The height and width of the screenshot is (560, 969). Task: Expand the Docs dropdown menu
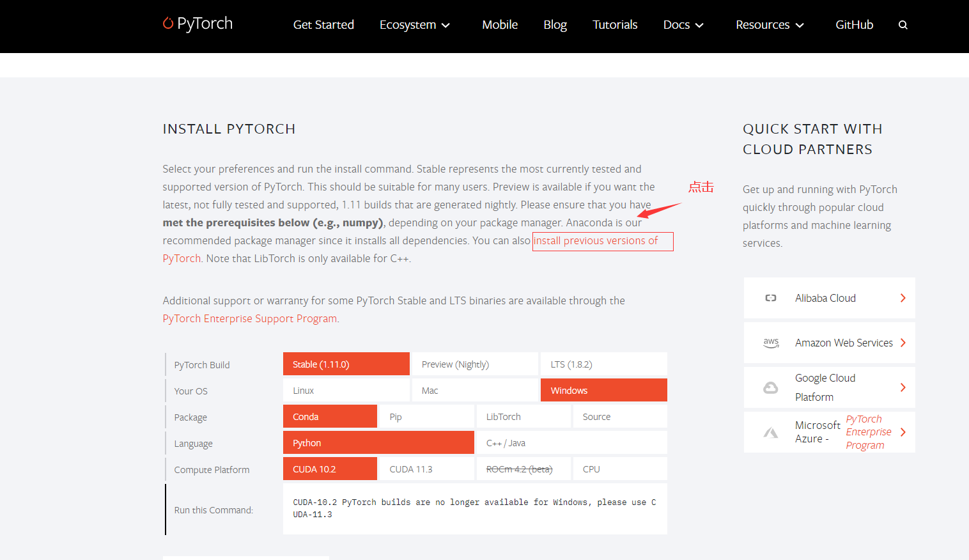[x=683, y=25]
